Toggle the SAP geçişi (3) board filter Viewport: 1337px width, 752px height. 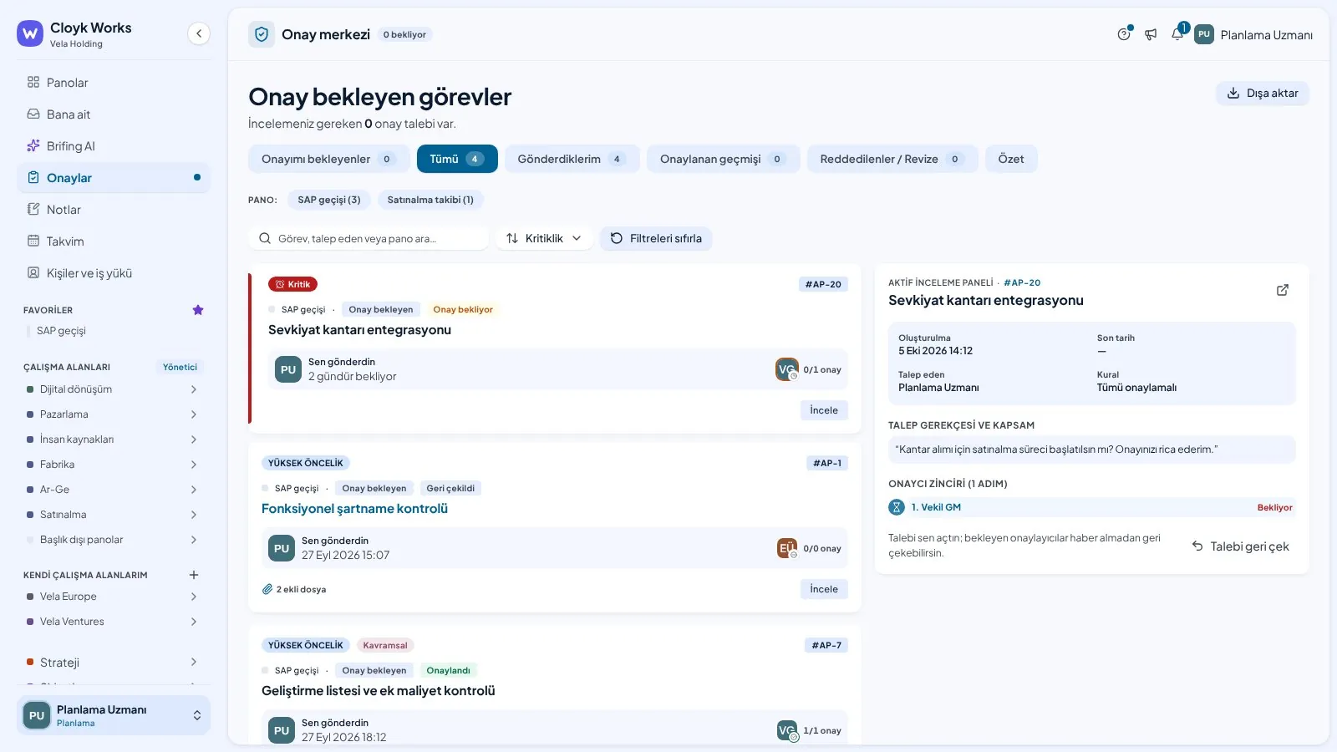click(x=329, y=200)
